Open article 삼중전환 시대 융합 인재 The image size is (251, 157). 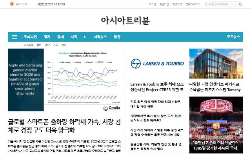pos(156,146)
